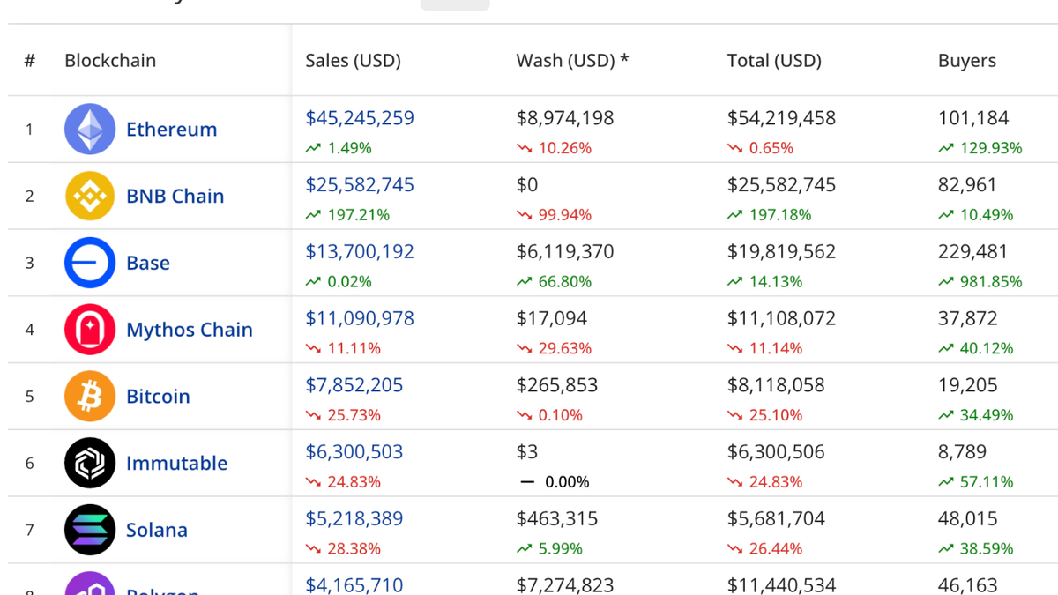Select Bitcoin total $8,118,058

click(777, 385)
